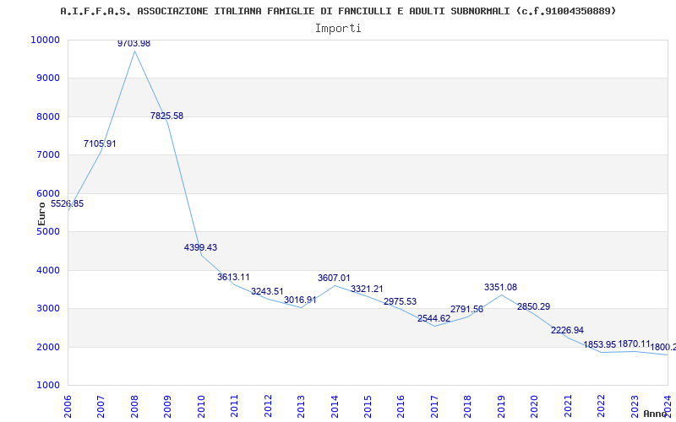Click the chart title starting A.I.F.F.A.S.
This screenshot has width=676, height=422.
coord(339,11)
